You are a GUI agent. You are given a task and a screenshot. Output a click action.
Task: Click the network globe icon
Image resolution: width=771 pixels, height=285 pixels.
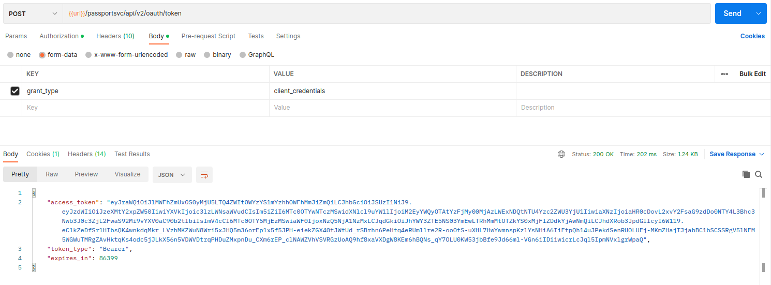coord(561,154)
